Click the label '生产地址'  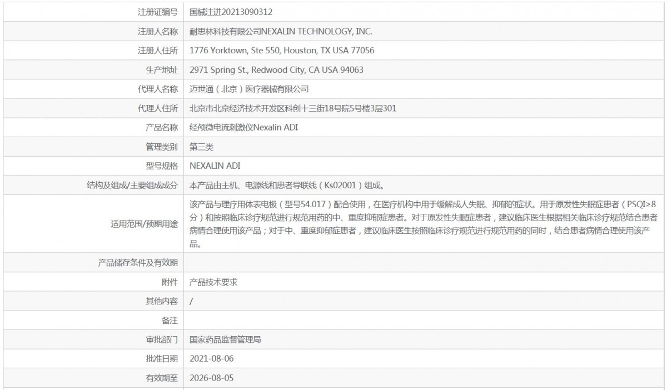162,70
